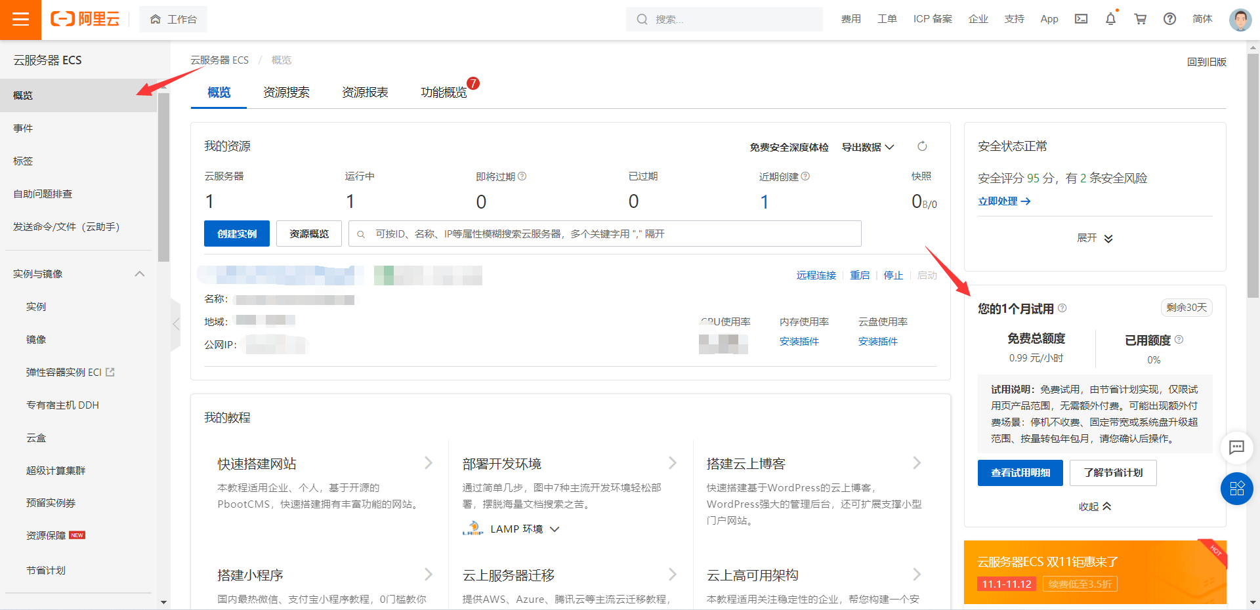Open 搭建小程序 tutorial arrow
1260x610 pixels.
click(429, 575)
